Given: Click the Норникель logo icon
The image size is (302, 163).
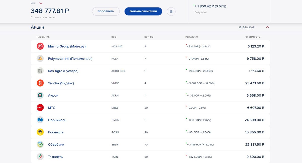Looking at the screenshot, I should [x=40, y=120].
